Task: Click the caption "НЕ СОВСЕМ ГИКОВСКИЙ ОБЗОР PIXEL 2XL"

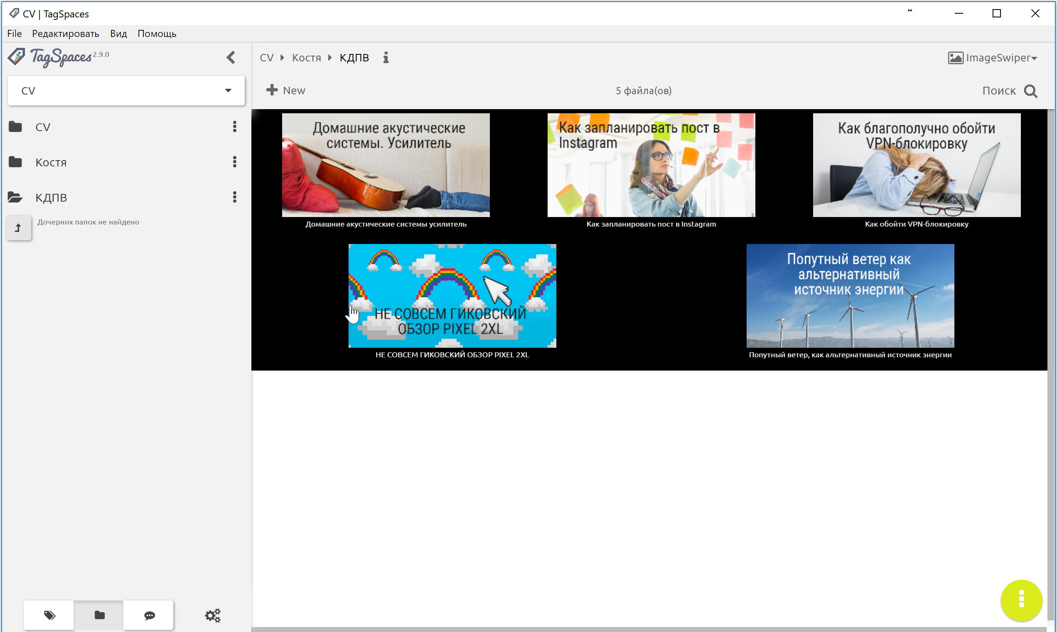Action: click(452, 355)
